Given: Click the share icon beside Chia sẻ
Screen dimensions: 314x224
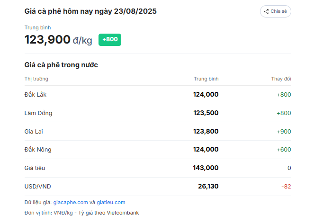Looking at the screenshot, I should [x=266, y=12].
